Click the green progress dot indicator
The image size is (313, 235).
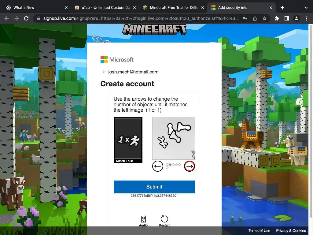(x=170, y=165)
